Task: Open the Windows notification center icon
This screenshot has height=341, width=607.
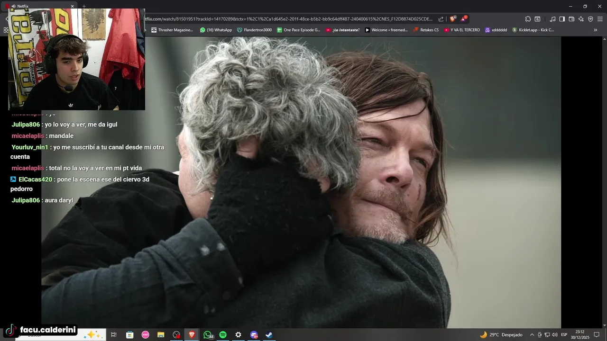Action: pyautogui.click(x=597, y=335)
